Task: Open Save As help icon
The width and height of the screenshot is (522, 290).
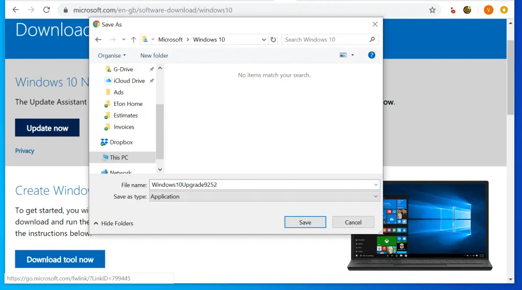Action: [372, 55]
